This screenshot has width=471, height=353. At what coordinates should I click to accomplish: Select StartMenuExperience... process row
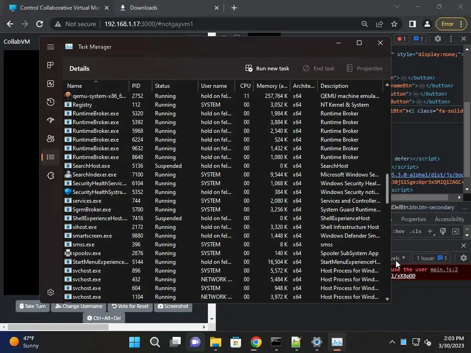224,262
